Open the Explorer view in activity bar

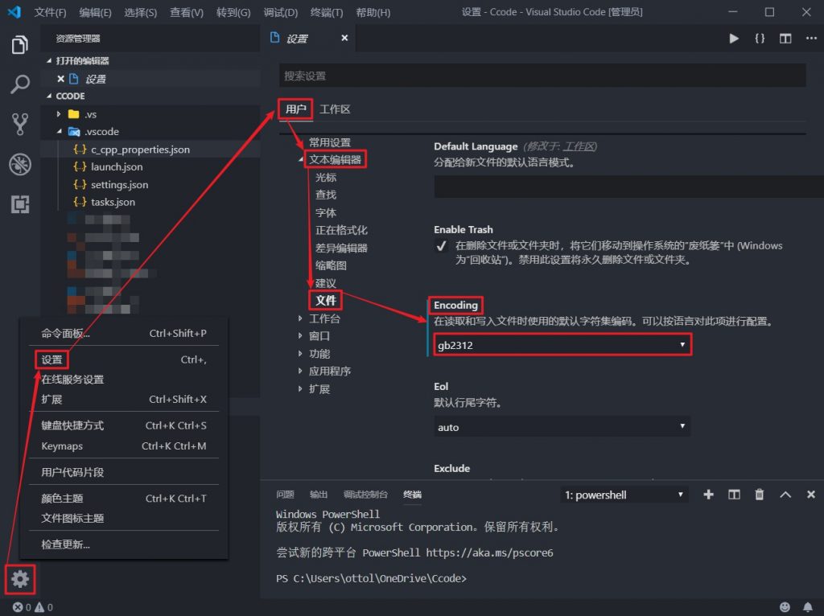(19, 45)
